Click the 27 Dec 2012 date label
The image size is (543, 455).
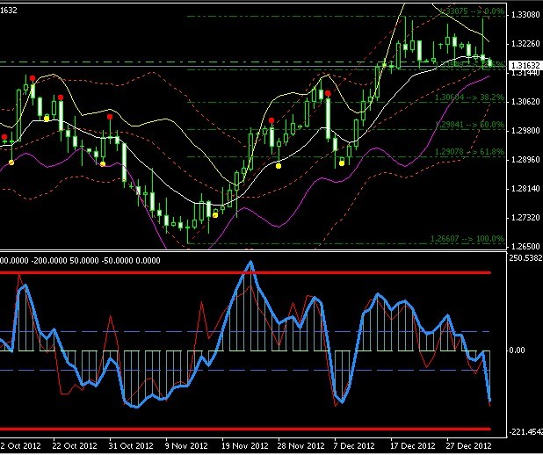coord(466,445)
